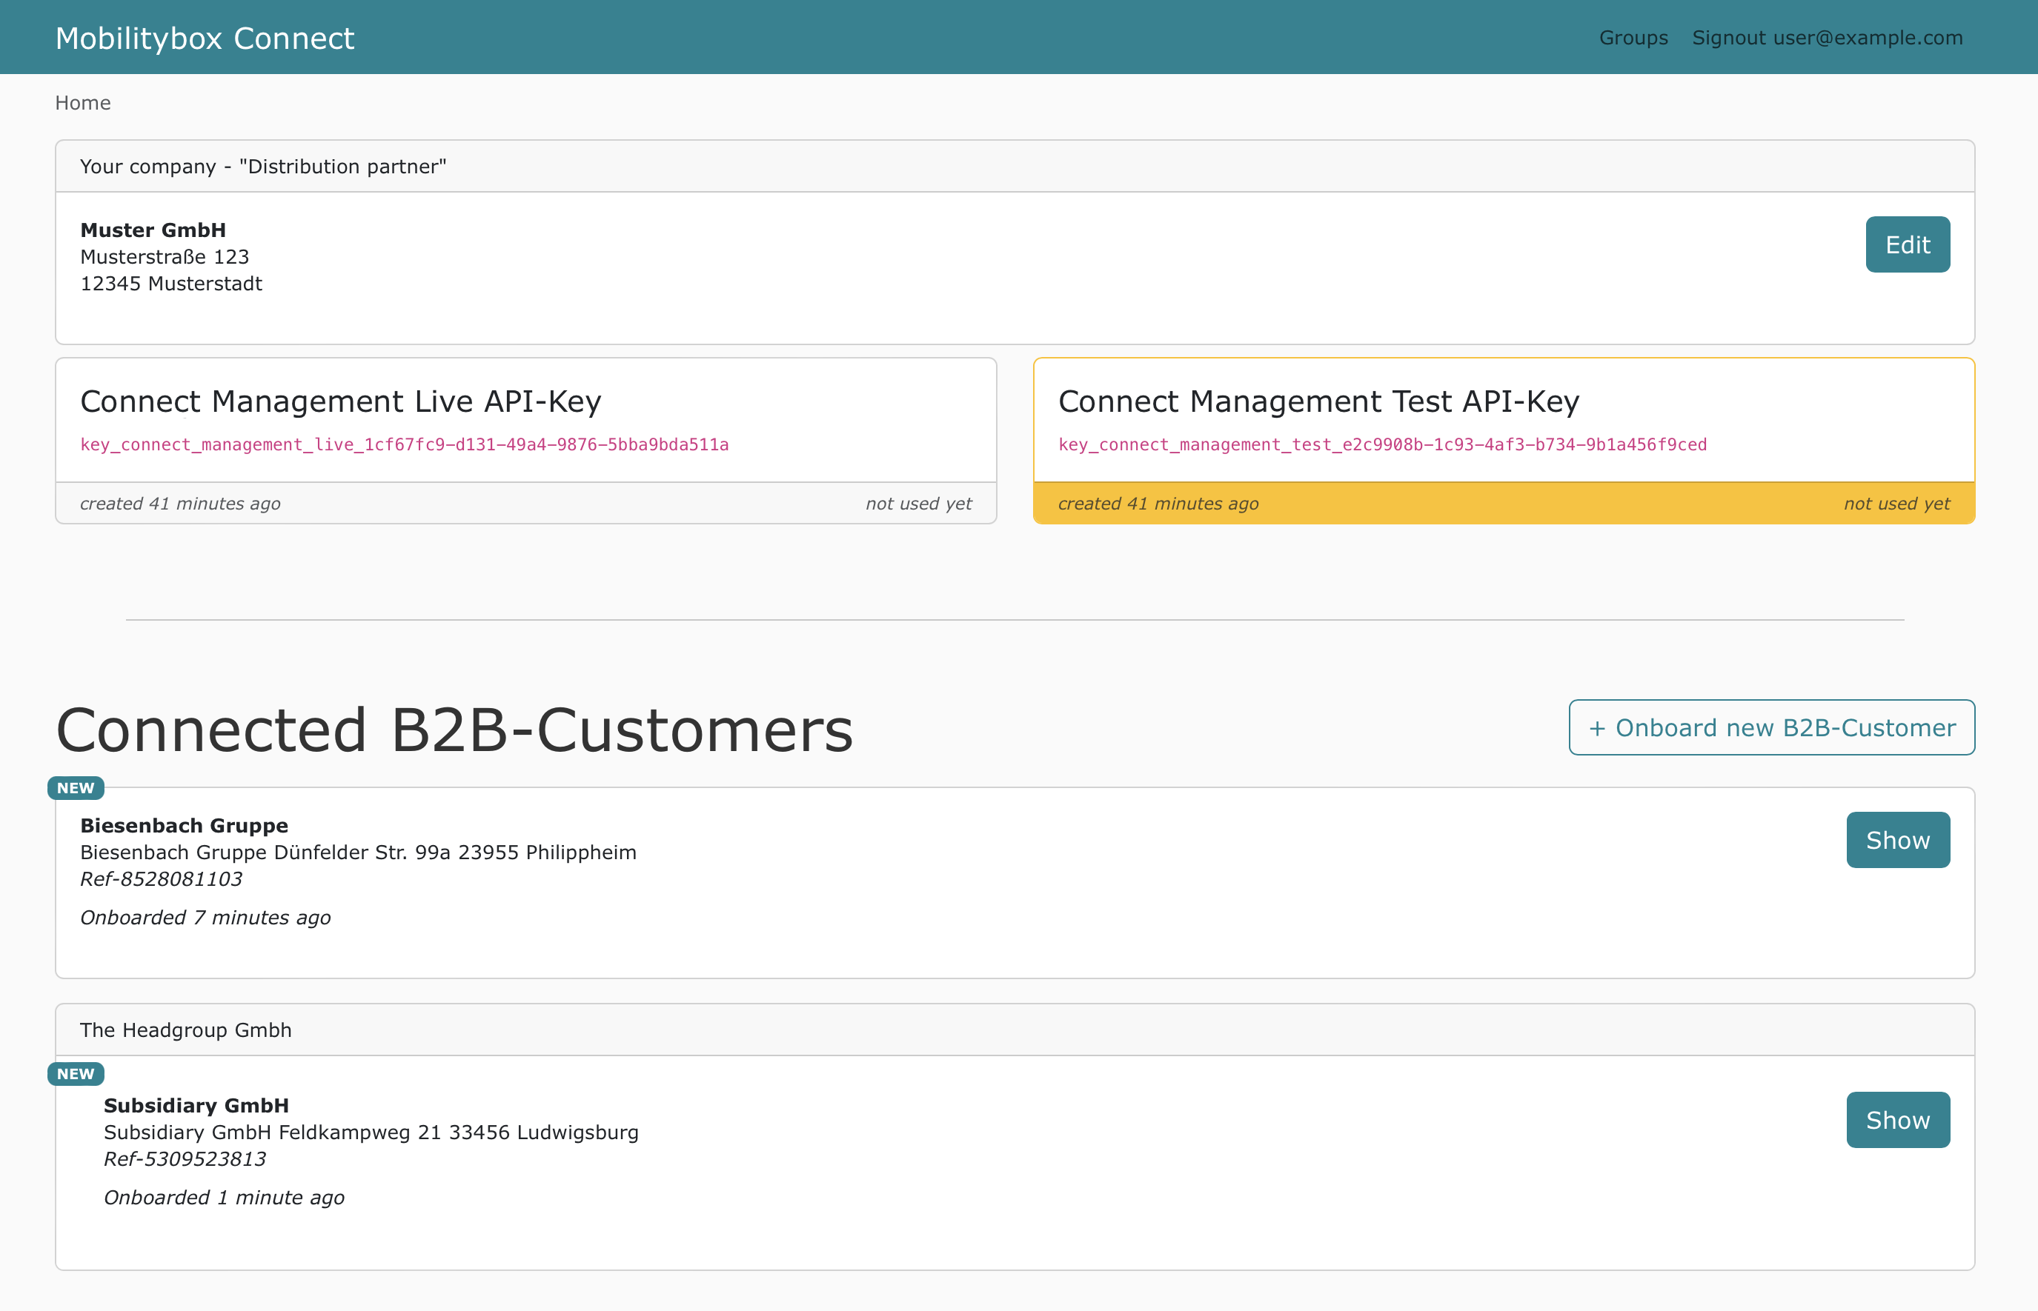The width and height of the screenshot is (2038, 1311).
Task: Click the Onboarded 7 minutes ago text
Action: pos(205,918)
